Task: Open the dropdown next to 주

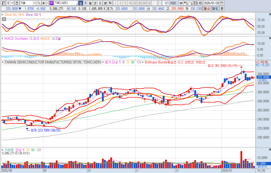Action: tap(12, 3)
